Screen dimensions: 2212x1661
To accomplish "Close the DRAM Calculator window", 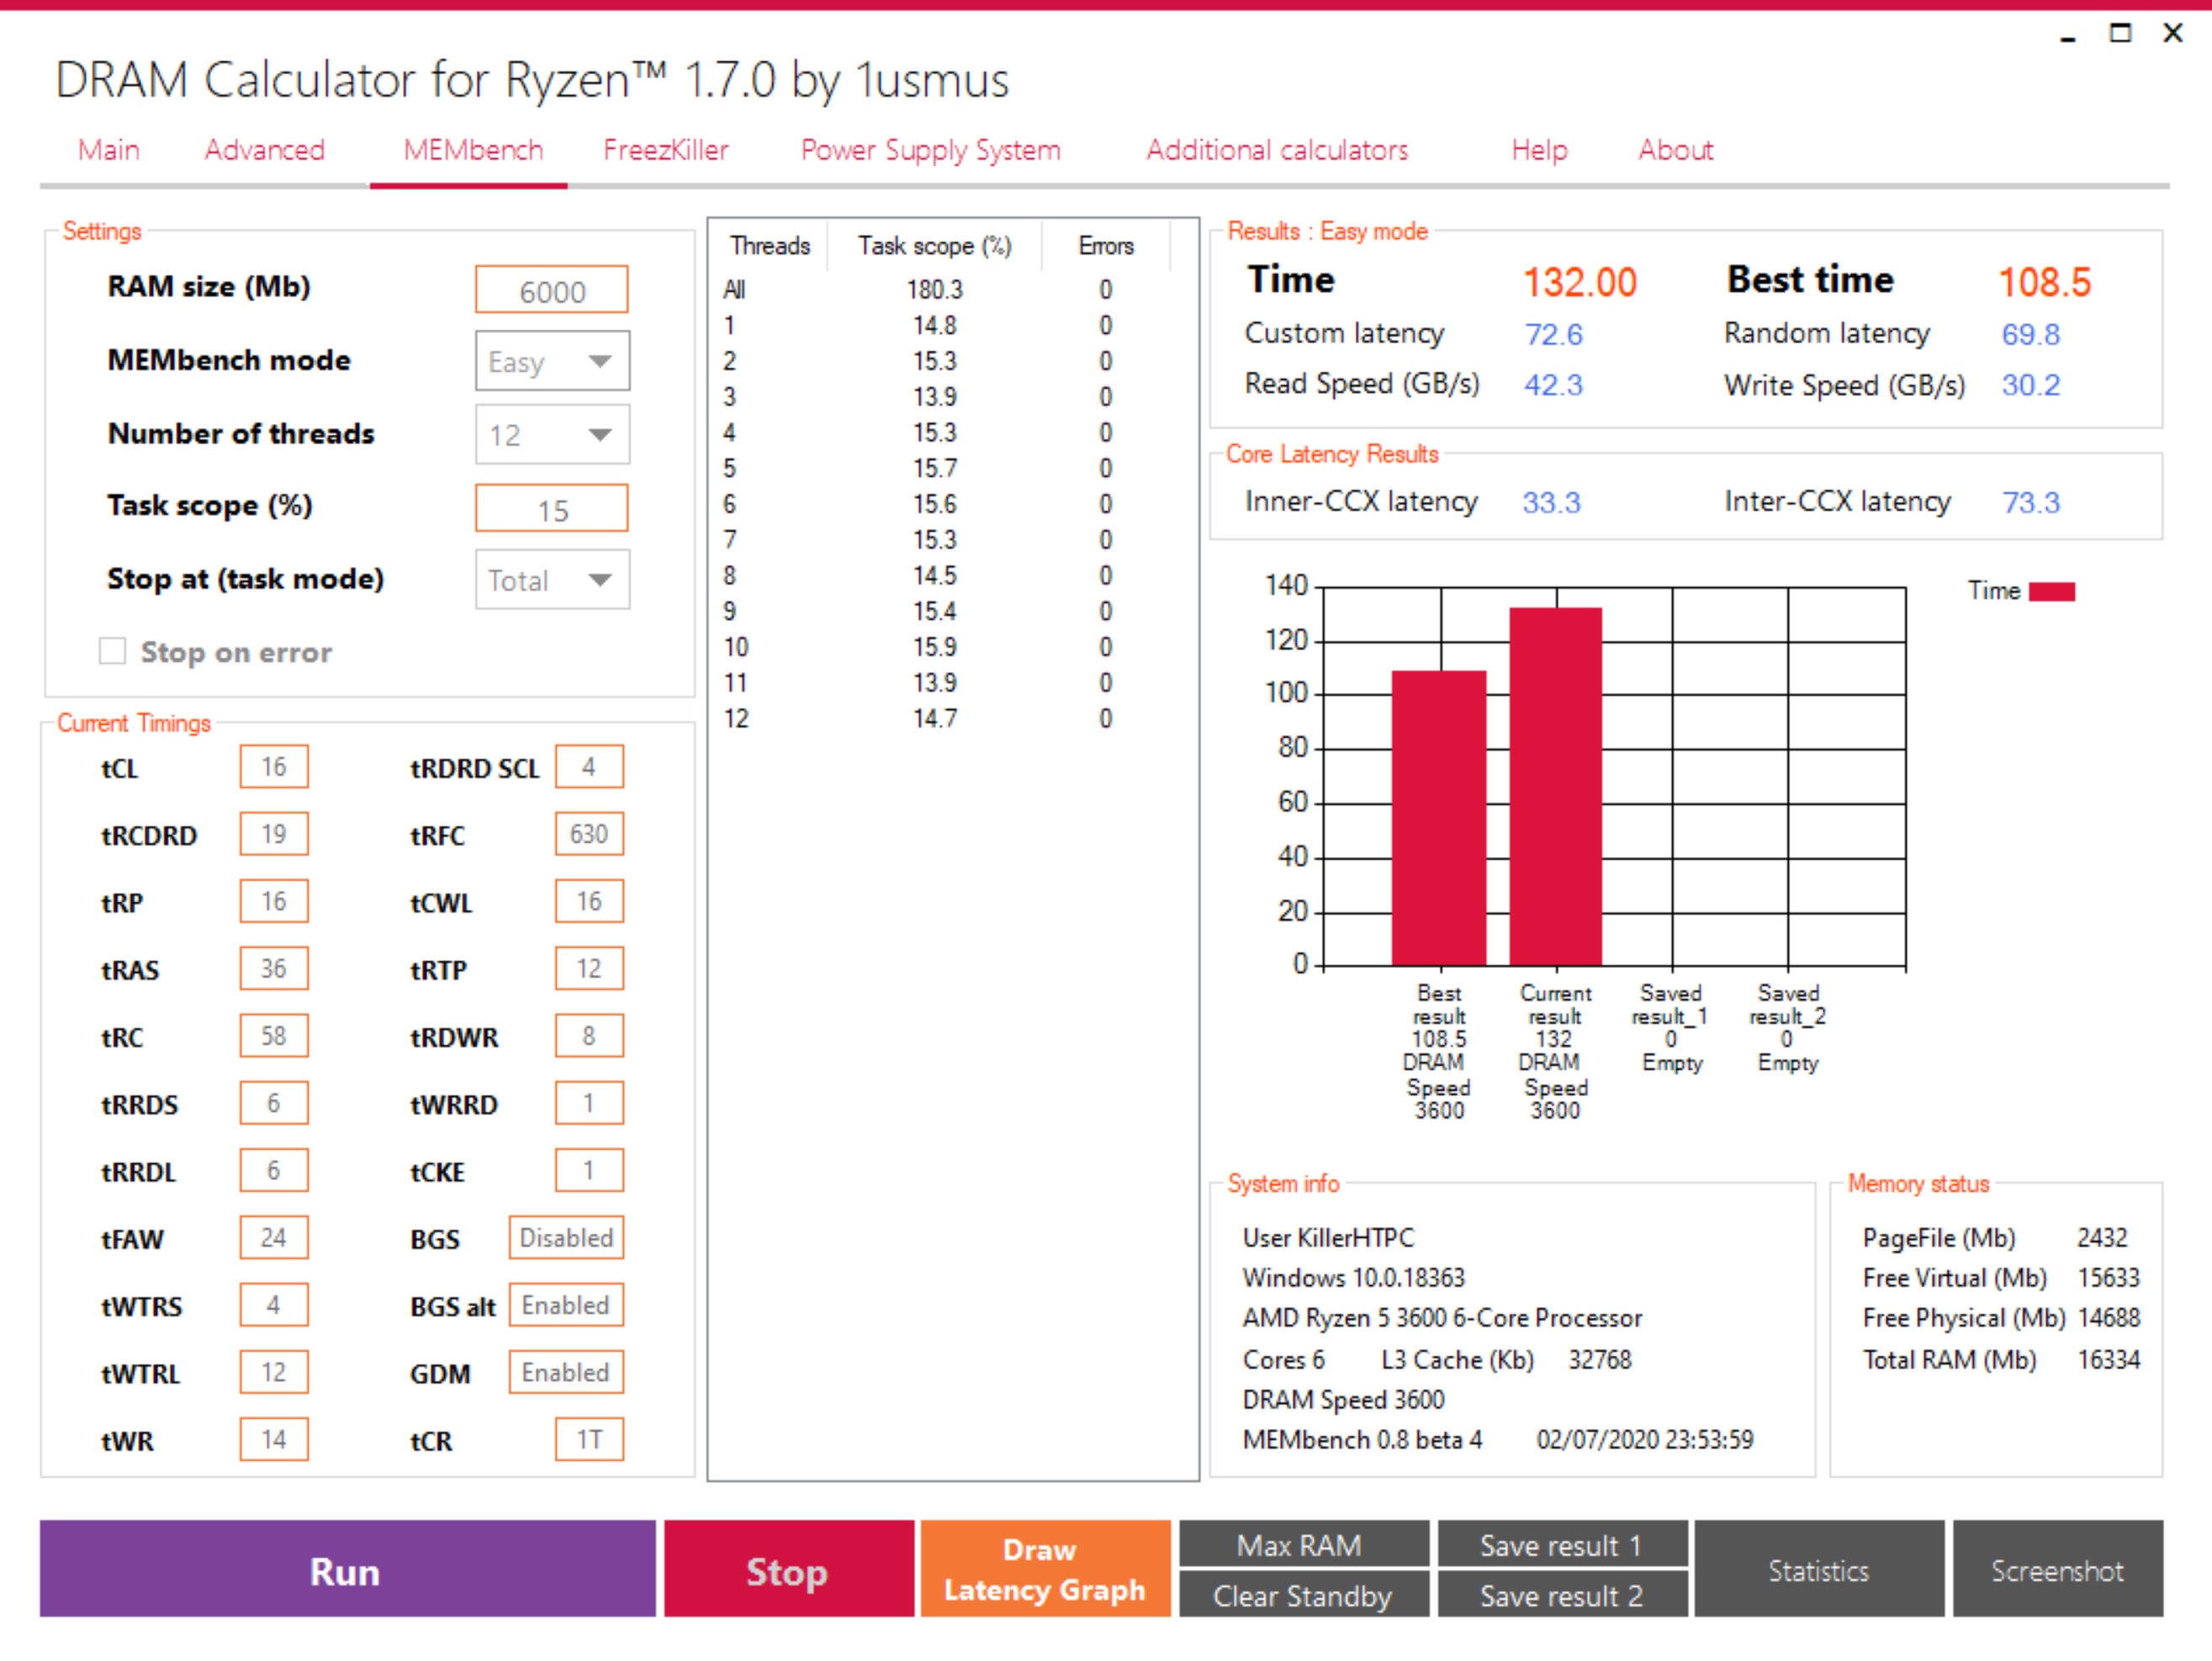I will click(x=2172, y=33).
